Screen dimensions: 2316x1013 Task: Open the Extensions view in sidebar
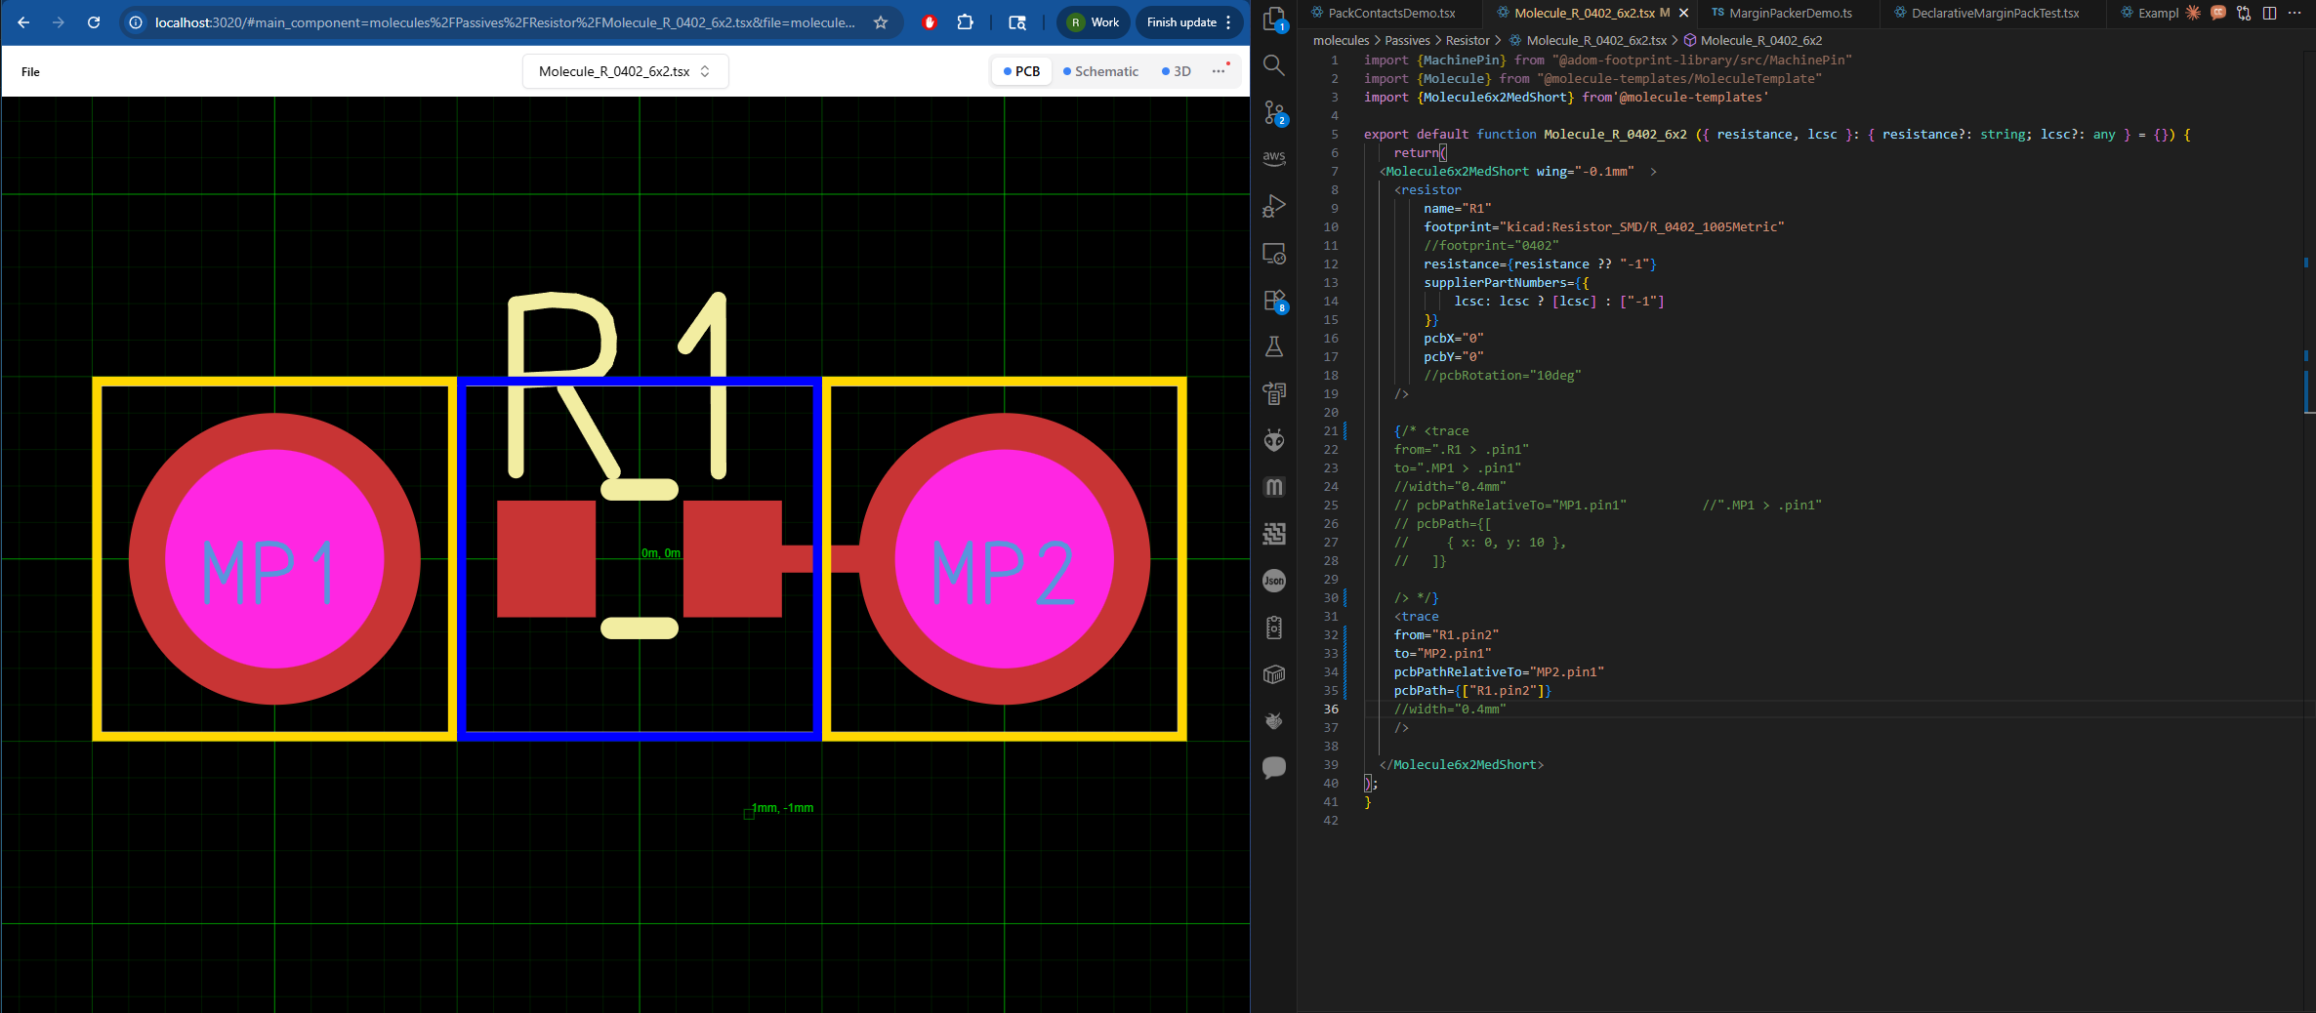(1274, 301)
